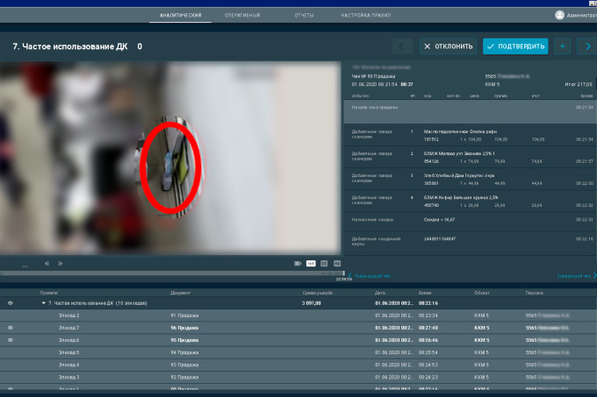This screenshot has height=397, width=597.
Task: Select the 16:9 aspect ratio icon
Action: pos(311,263)
